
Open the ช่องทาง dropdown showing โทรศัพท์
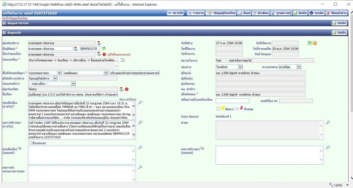(229, 67)
